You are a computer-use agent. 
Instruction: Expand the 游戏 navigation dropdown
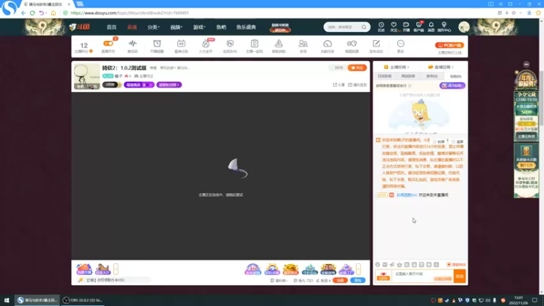(199, 27)
